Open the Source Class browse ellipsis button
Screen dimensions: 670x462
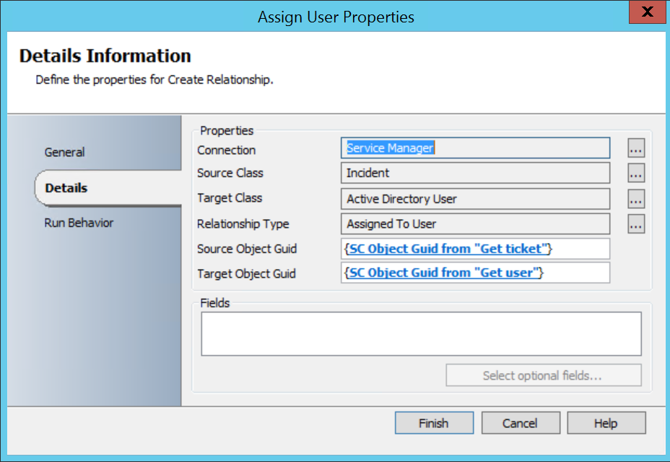coord(635,174)
